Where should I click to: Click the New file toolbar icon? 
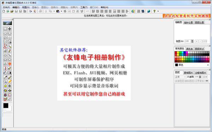[x=4, y=11]
